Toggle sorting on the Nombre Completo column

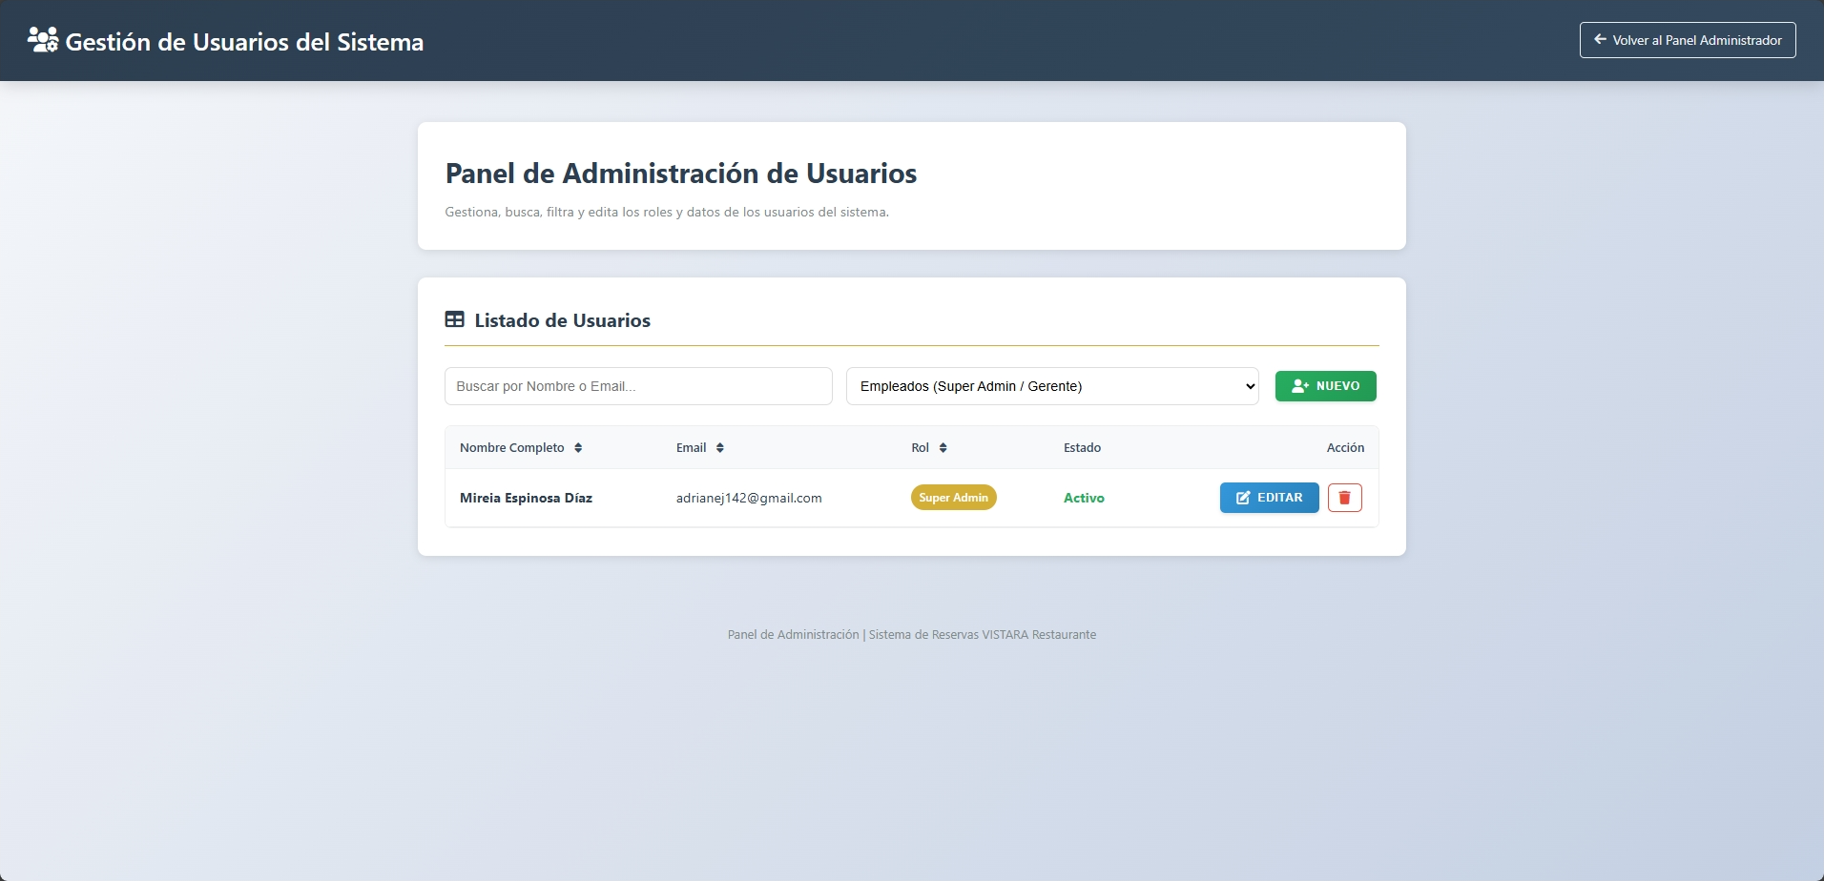coord(521,447)
